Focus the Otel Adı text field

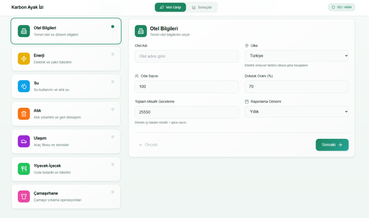point(187,56)
